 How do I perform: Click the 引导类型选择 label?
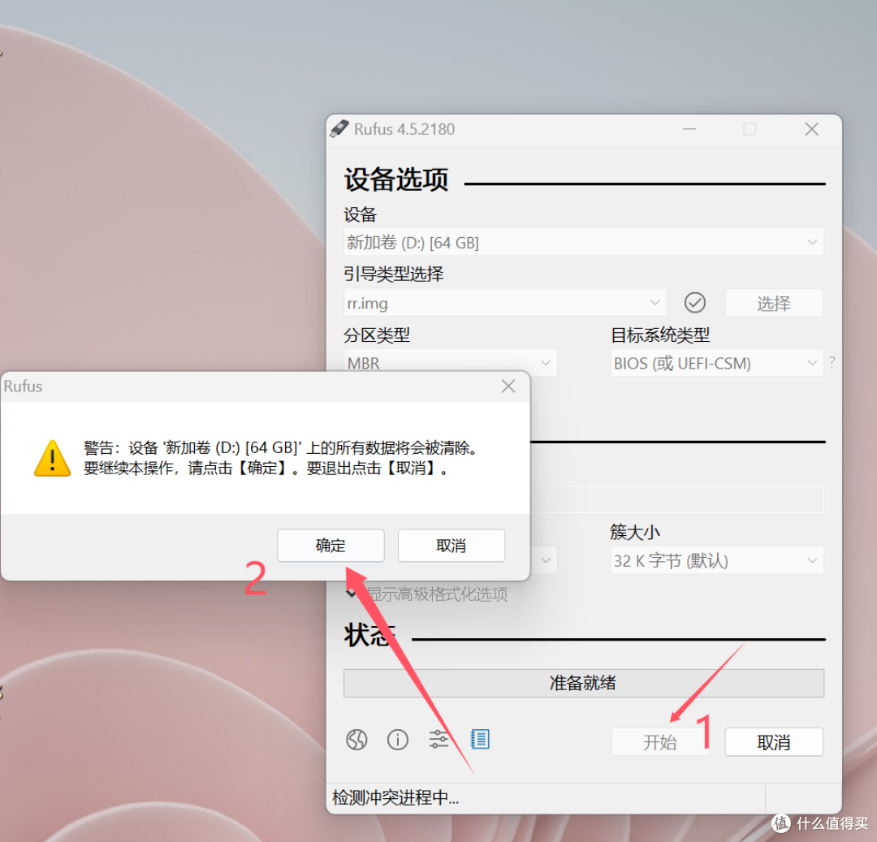393,274
